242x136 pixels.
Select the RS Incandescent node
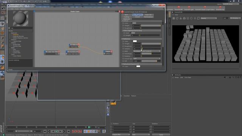click(73, 53)
